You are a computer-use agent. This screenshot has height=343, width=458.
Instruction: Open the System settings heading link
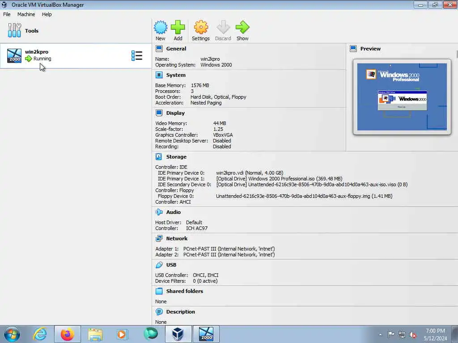tap(176, 75)
